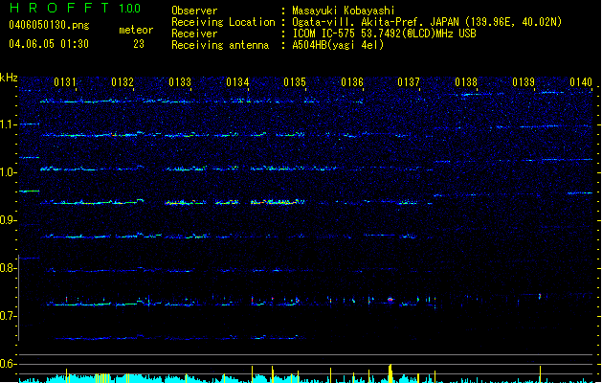Click the HROFFT 1.0.0 title text
The height and width of the screenshot is (383, 602).
click(x=75, y=8)
